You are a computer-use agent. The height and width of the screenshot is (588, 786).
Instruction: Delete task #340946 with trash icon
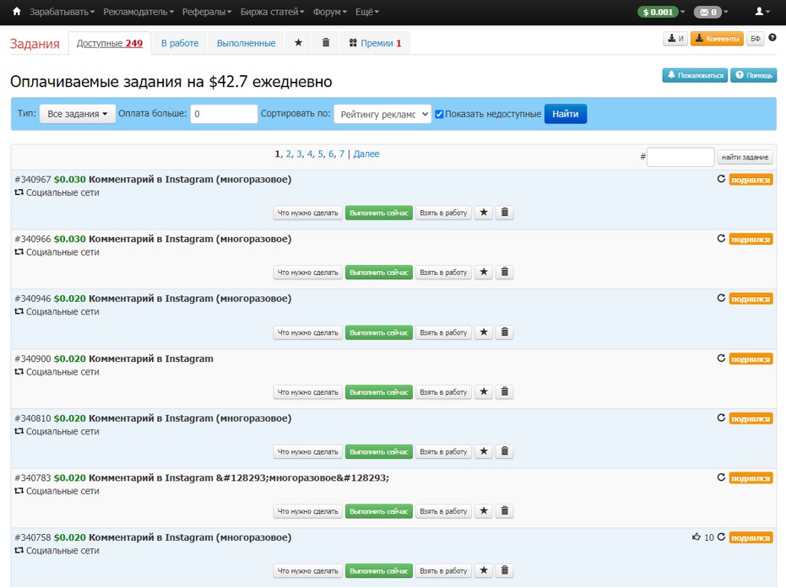tap(505, 332)
